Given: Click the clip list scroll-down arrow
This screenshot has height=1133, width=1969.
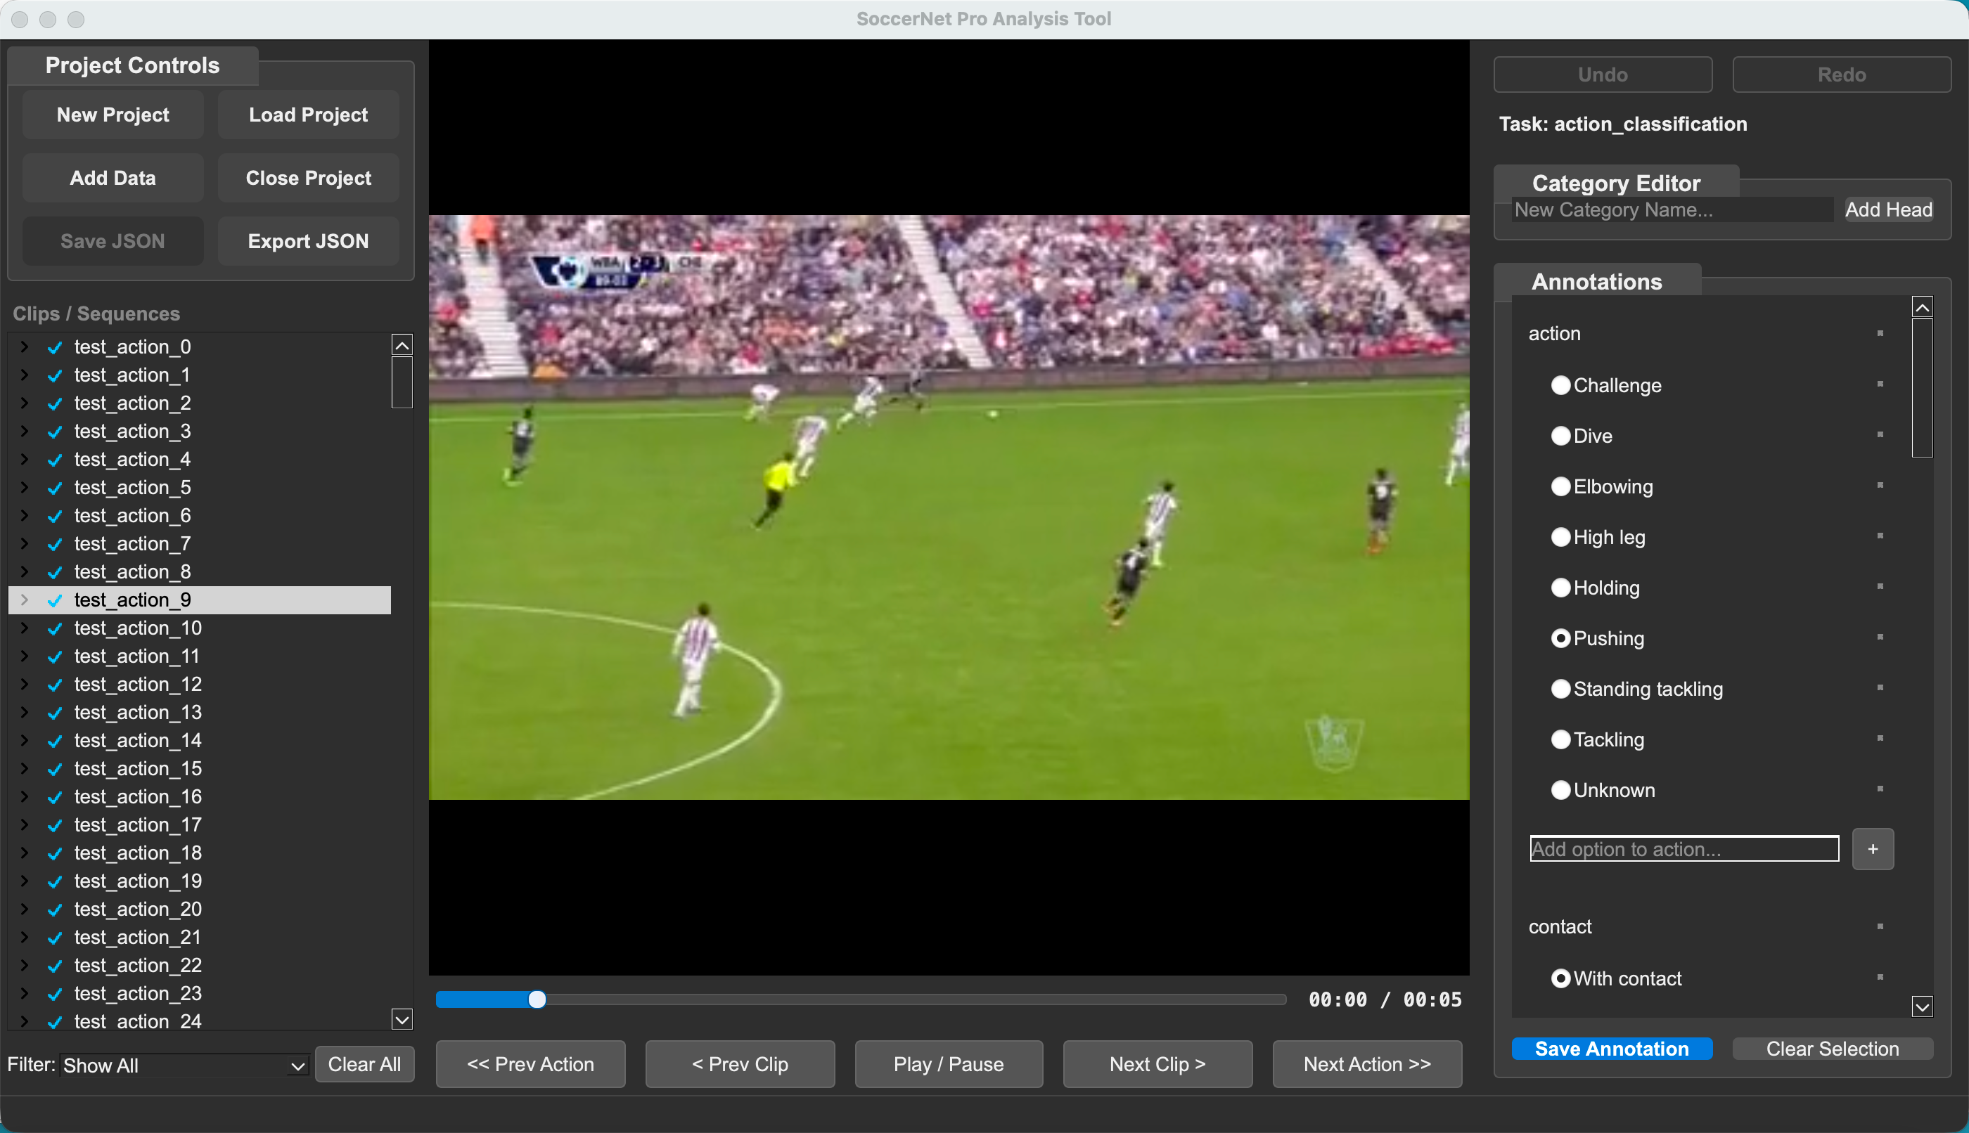Looking at the screenshot, I should point(402,1018).
